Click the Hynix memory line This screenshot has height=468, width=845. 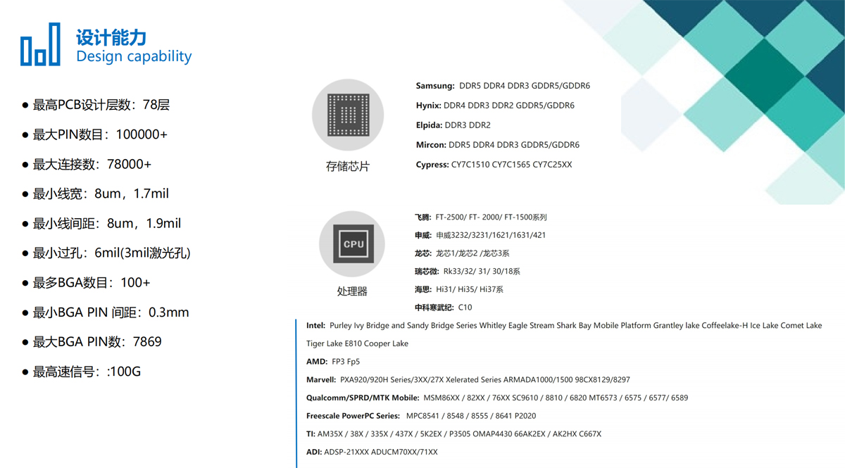tap(495, 106)
